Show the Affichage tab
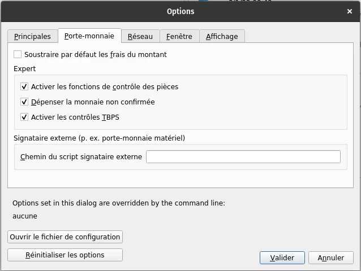This screenshot has height=271, width=361. [222, 36]
